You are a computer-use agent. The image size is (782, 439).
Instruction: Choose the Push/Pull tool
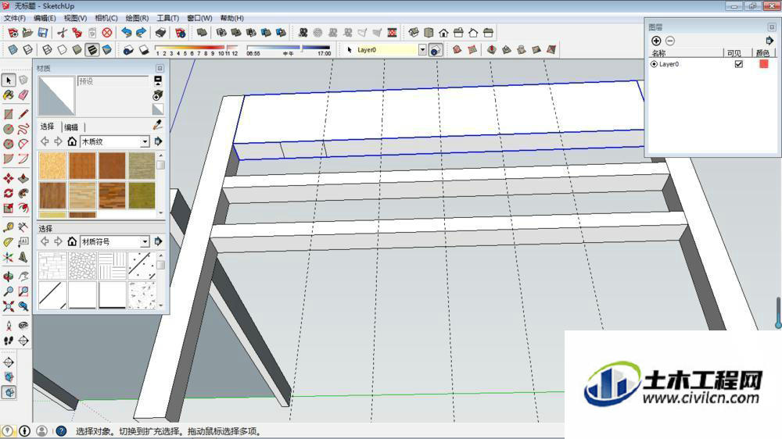[23, 178]
